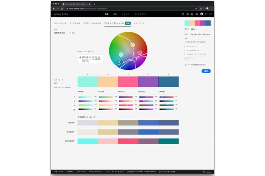This screenshot has height=176, width=265.
Task: Select the トレンド (Trends) header menu item
Action: 126,14
